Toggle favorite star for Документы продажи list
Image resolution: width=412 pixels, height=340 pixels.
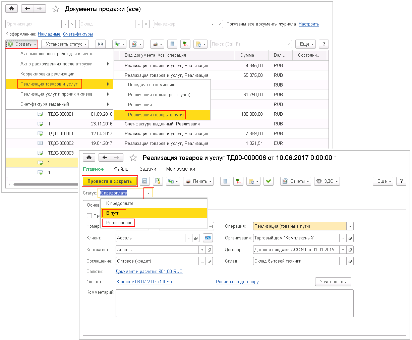click(x=56, y=9)
